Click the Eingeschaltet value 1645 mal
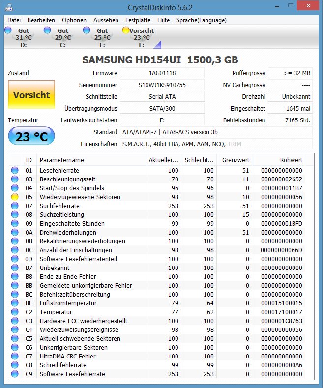 pos(290,108)
